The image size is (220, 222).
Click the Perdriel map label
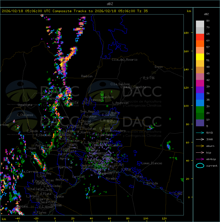pyautogui.click(x=64, y=154)
